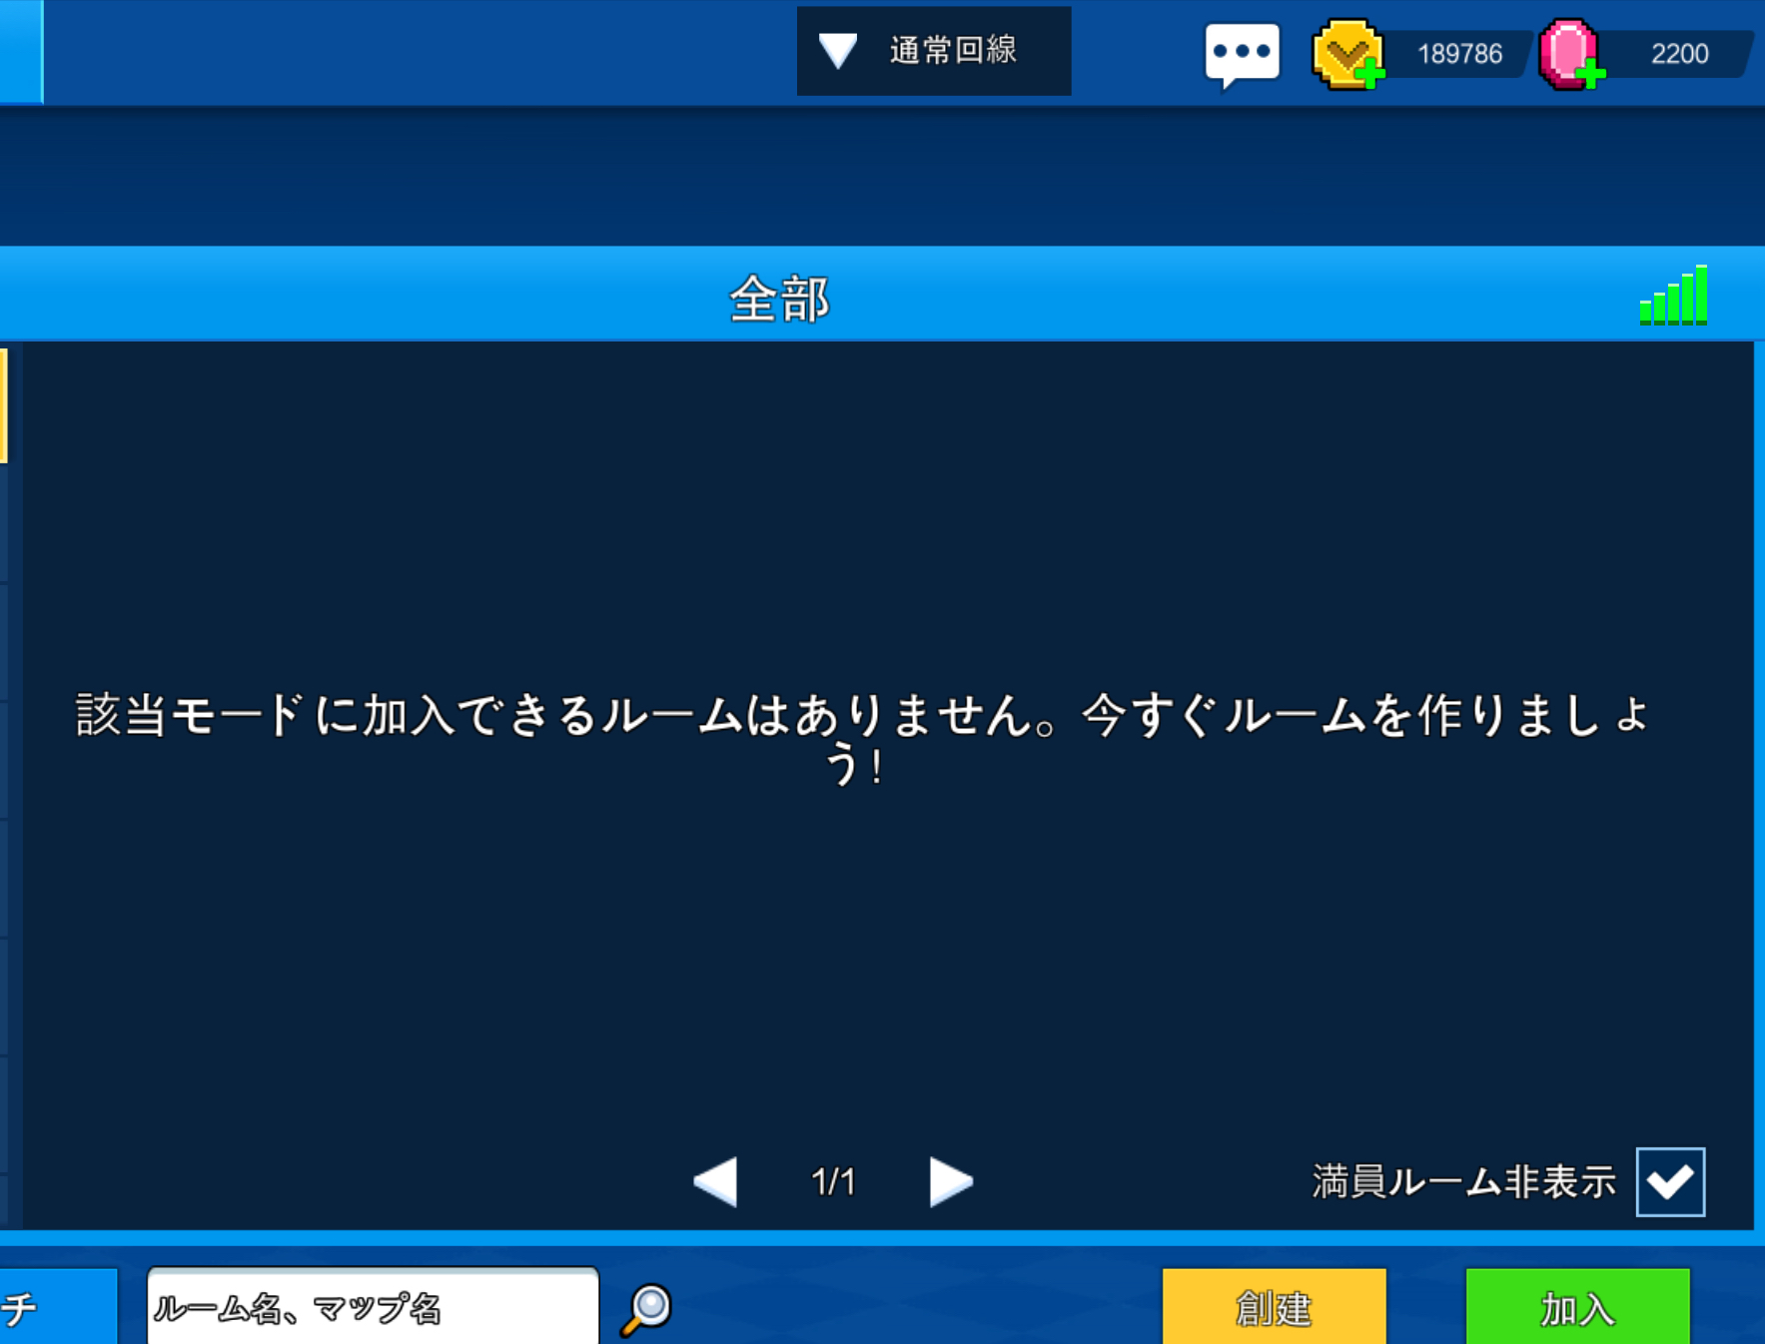The image size is (1765, 1344).
Task: Go to next page with right arrow
Action: point(950,1182)
